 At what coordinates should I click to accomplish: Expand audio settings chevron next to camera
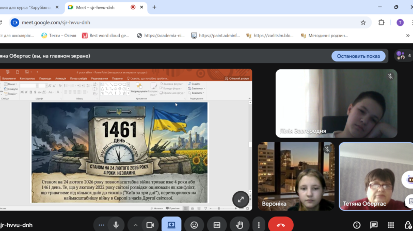click(x=136, y=225)
